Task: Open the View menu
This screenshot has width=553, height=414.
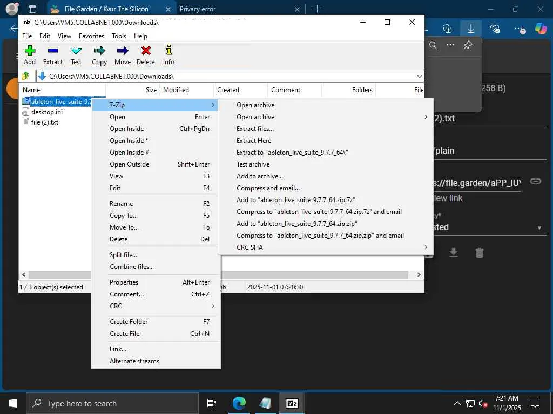Action: (65, 36)
